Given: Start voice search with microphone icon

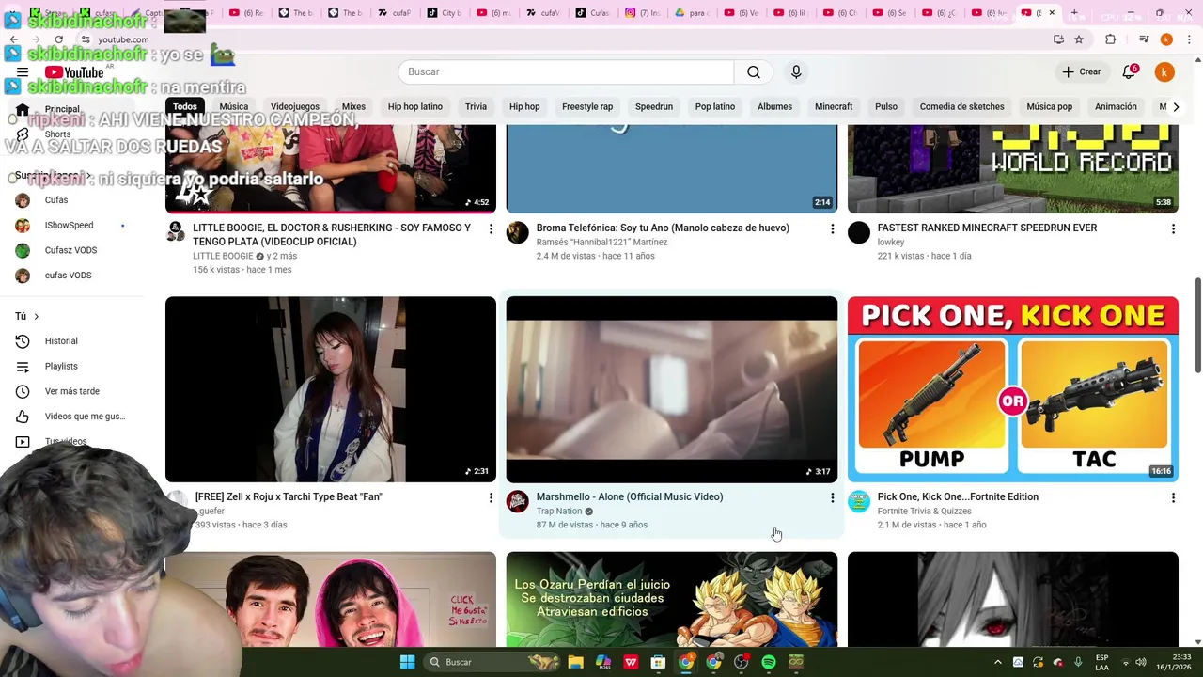Looking at the screenshot, I should click(x=796, y=72).
